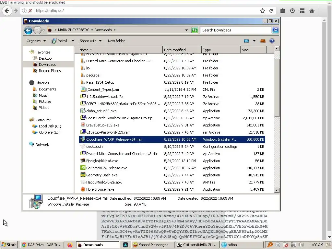Switch to Yahoo! Messenger taskbar window
This screenshot has height=249, width=332.
click(x=153, y=245)
